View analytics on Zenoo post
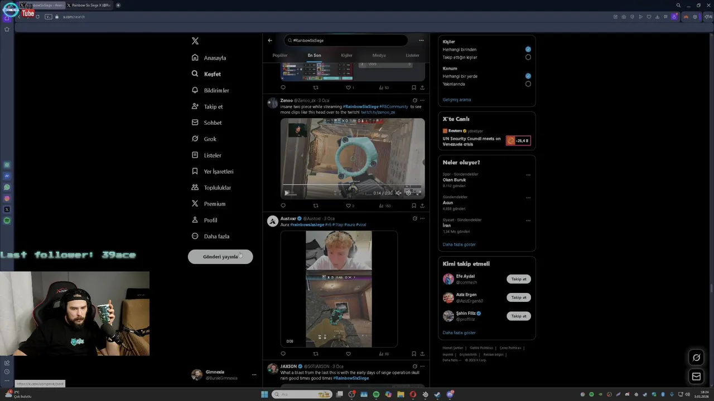The height and width of the screenshot is (401, 714). tap(384, 206)
